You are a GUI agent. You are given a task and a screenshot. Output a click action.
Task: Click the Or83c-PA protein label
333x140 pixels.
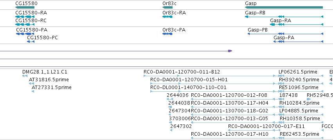(174, 30)
